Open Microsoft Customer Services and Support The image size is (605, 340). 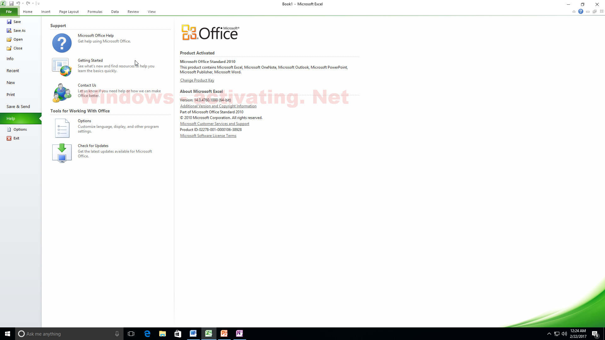click(214, 124)
